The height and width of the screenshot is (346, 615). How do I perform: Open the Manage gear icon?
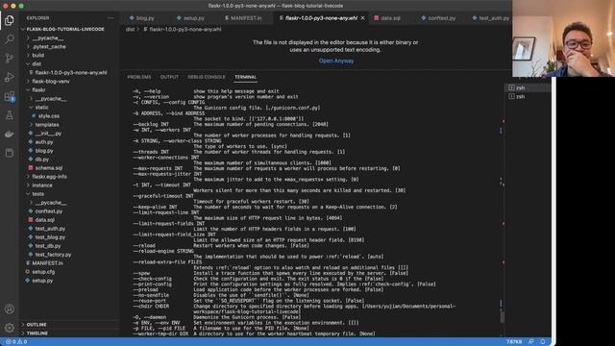10,328
